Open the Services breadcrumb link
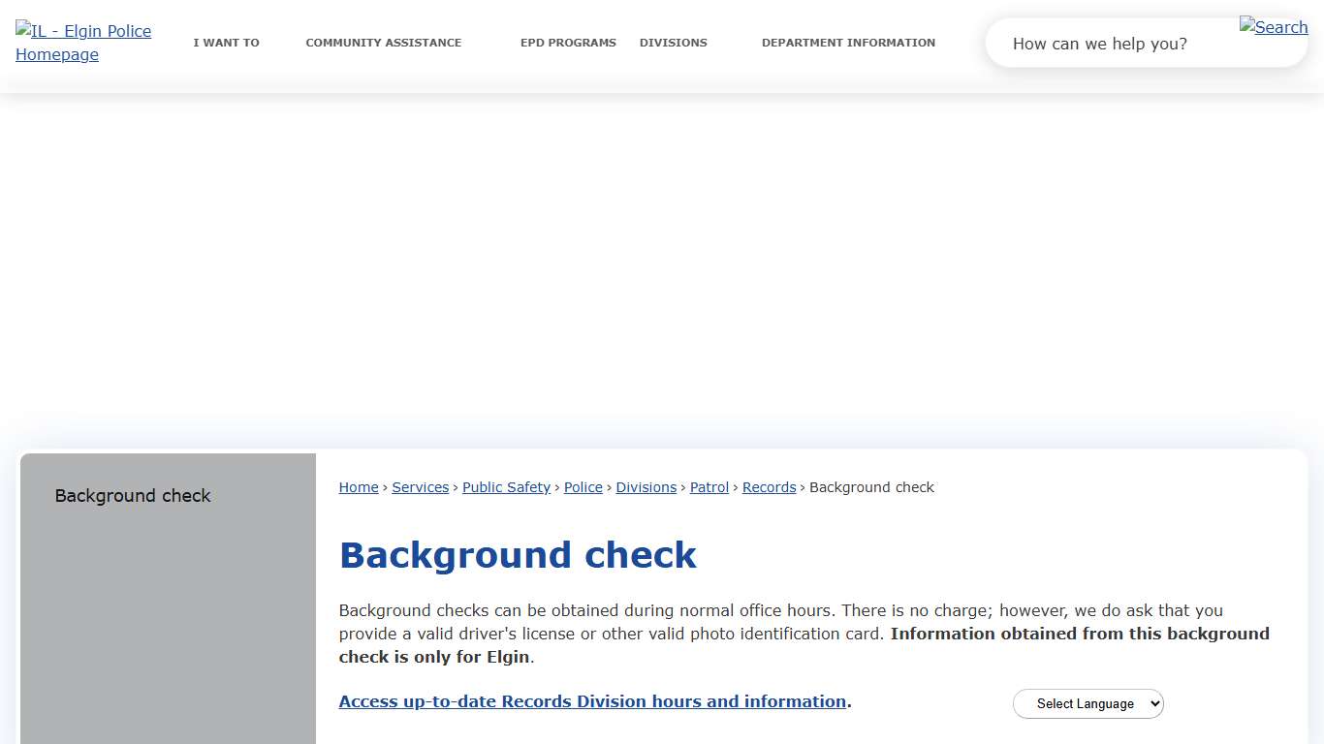The image size is (1324, 744). tap(420, 487)
